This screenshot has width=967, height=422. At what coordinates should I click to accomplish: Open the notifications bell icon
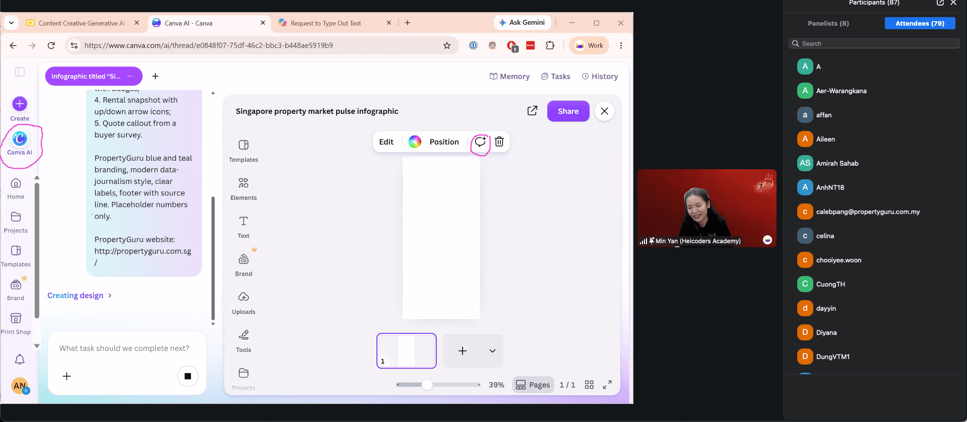pos(20,360)
